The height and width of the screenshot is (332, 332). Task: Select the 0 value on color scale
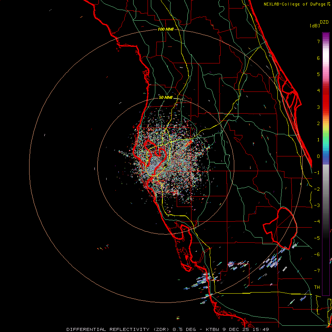318,156
